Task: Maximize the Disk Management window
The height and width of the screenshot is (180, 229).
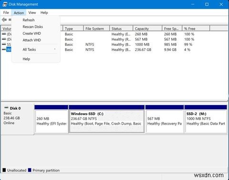Action: 207,4
